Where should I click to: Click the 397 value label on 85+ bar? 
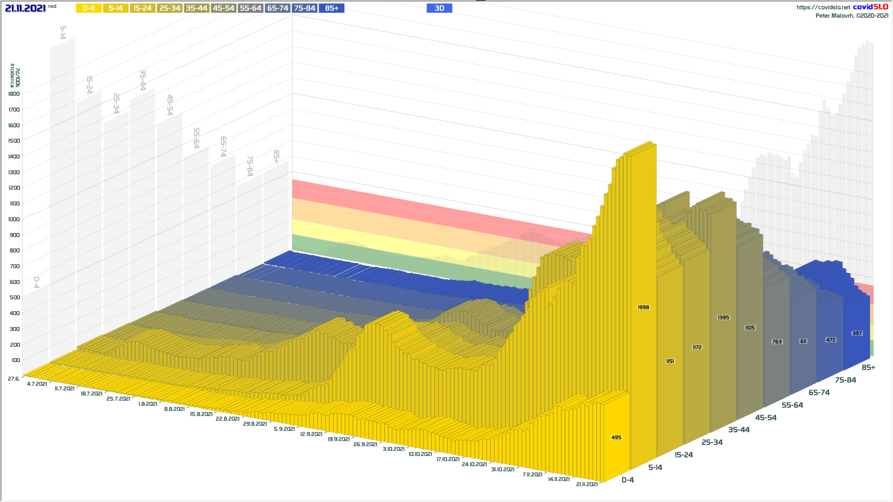(x=857, y=333)
